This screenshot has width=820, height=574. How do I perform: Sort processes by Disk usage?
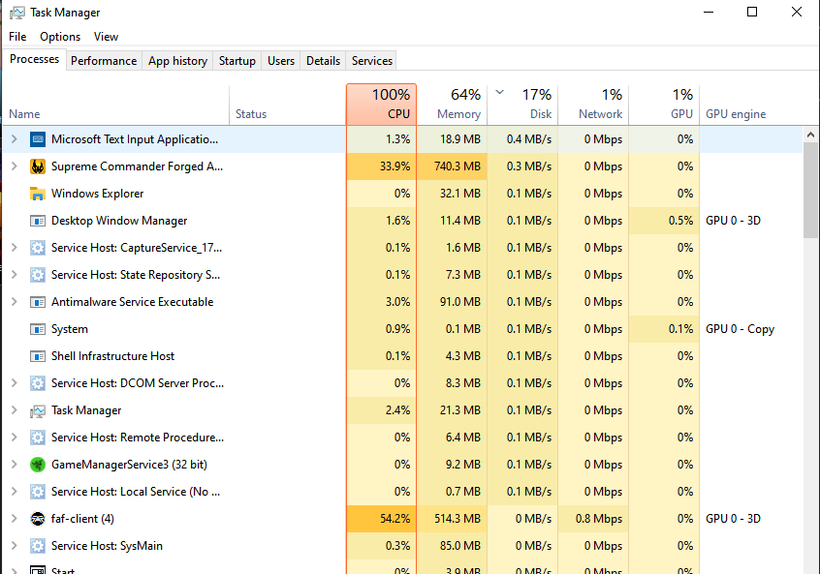522,105
